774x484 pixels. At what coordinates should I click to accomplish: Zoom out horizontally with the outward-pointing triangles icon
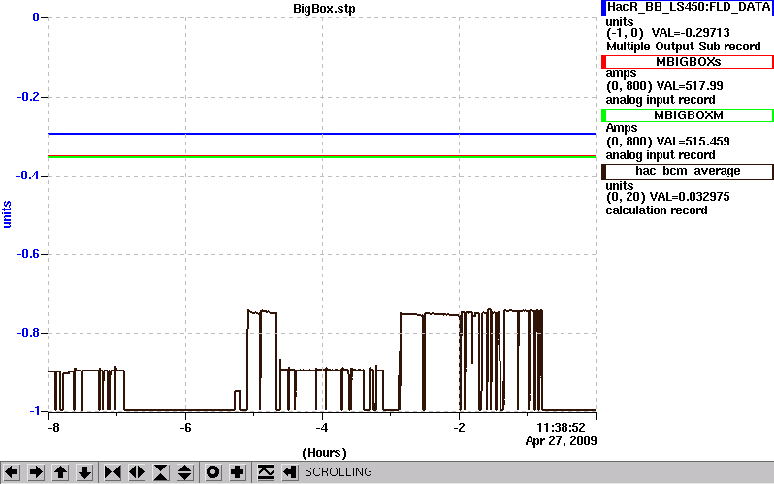click(137, 472)
